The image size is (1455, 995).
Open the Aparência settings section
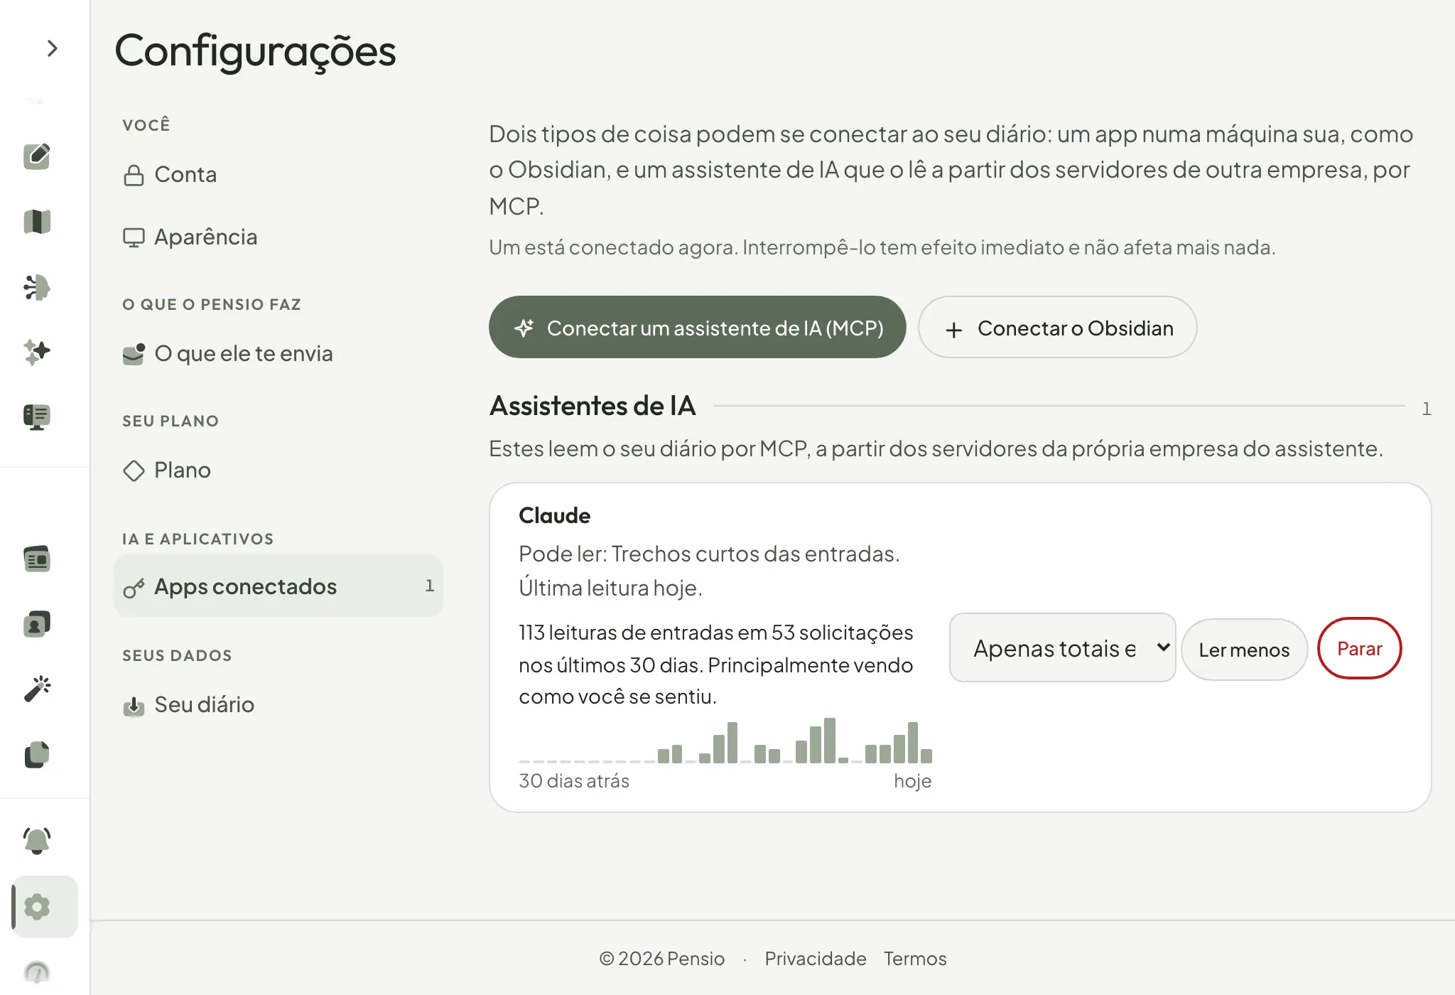pyautogui.click(x=278, y=237)
